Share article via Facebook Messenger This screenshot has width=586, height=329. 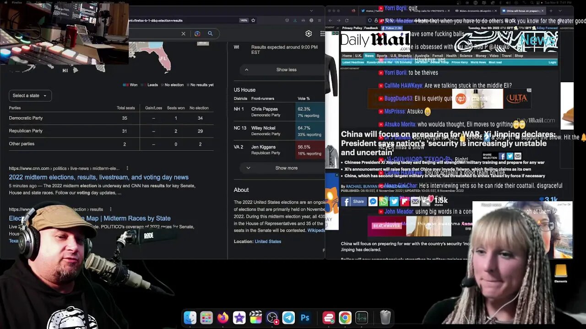coord(373,201)
